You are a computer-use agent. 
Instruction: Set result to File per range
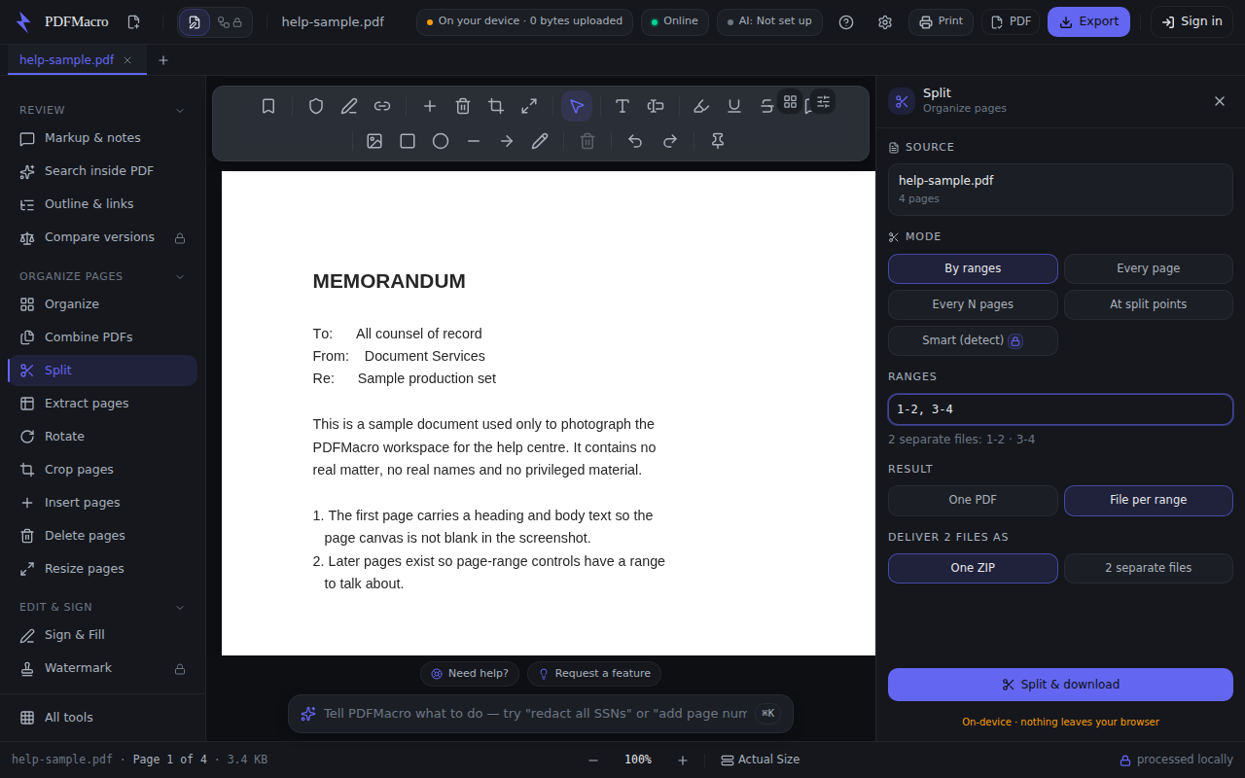coord(1149,500)
